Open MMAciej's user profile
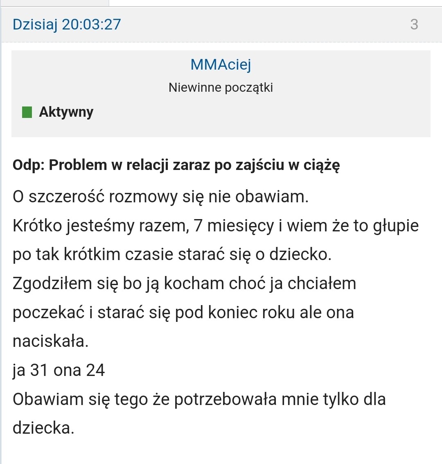 tap(221, 64)
